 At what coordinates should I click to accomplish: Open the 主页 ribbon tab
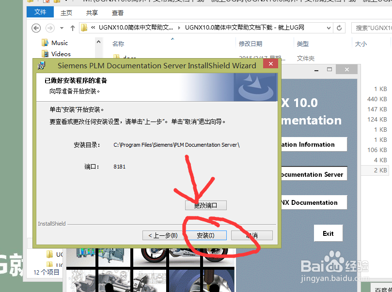(66, 13)
